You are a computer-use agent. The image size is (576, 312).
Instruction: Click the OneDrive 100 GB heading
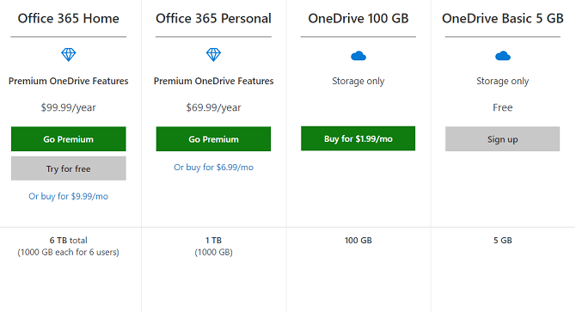coord(358,18)
